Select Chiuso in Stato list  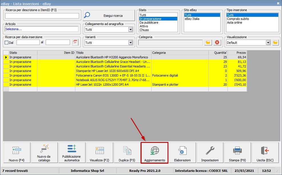pyautogui.click(x=158, y=30)
